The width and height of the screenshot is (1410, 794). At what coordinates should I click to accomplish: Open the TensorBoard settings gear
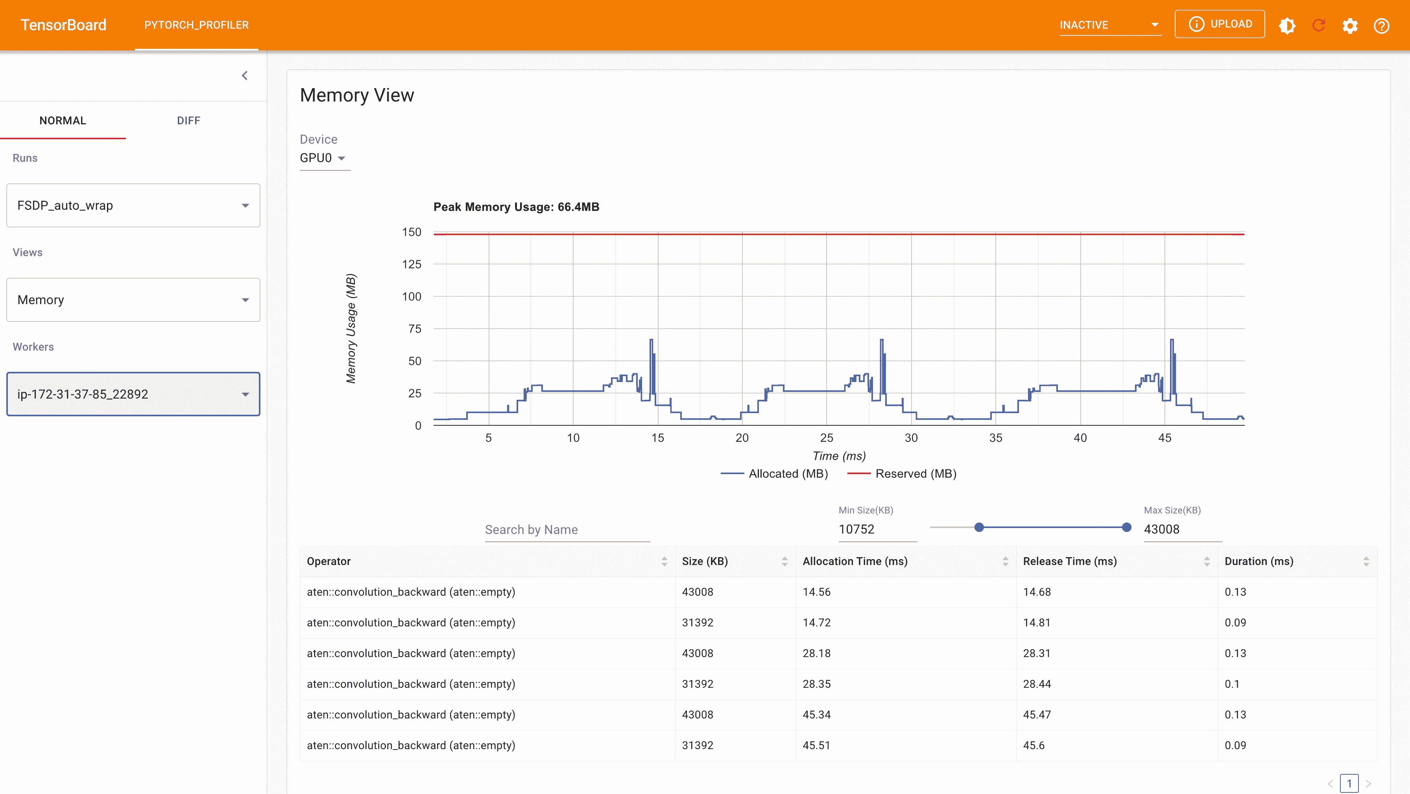pyautogui.click(x=1350, y=26)
